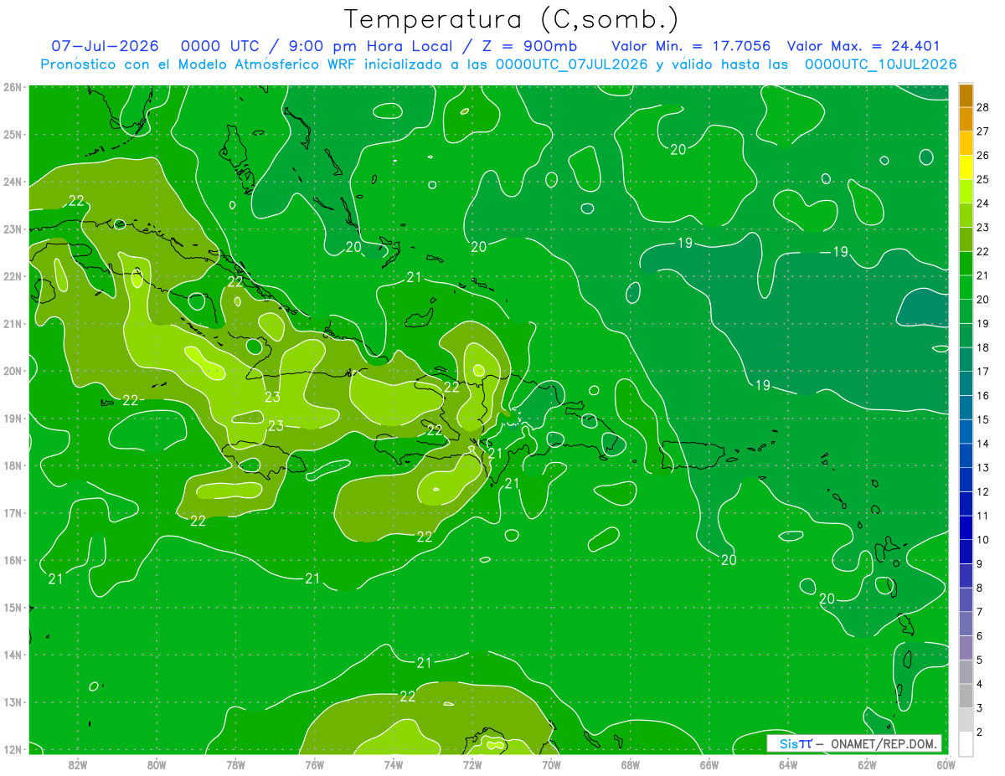Pick the white band below 2 in legend
The height and width of the screenshot is (776, 1005).
(966, 744)
